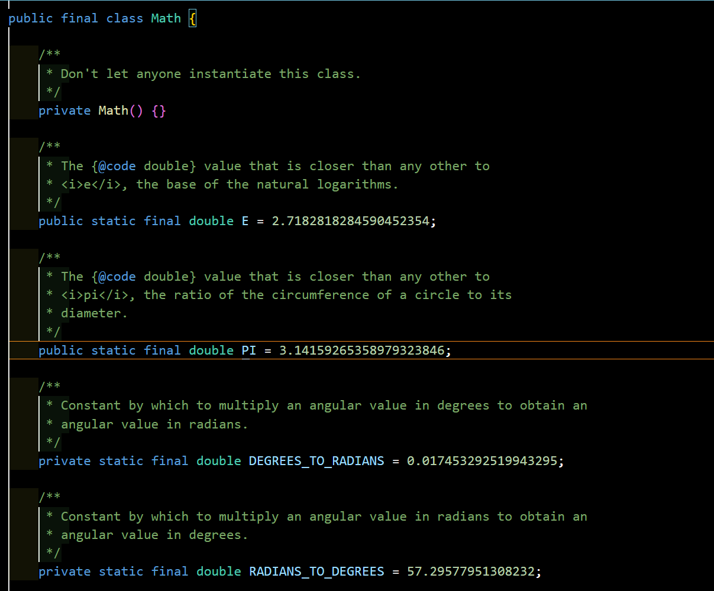Click the 'angular value in degrees.' comment line

154,535
